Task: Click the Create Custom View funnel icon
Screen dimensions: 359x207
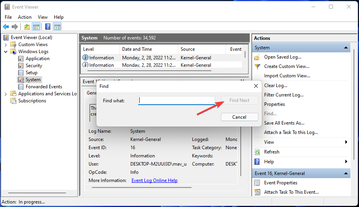Action: (x=257, y=66)
